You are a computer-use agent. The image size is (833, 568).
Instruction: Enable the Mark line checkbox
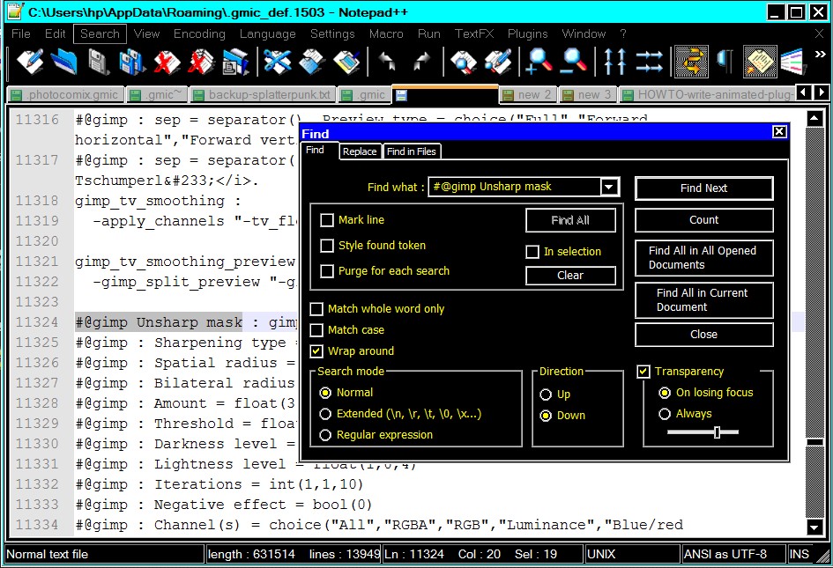tap(327, 220)
